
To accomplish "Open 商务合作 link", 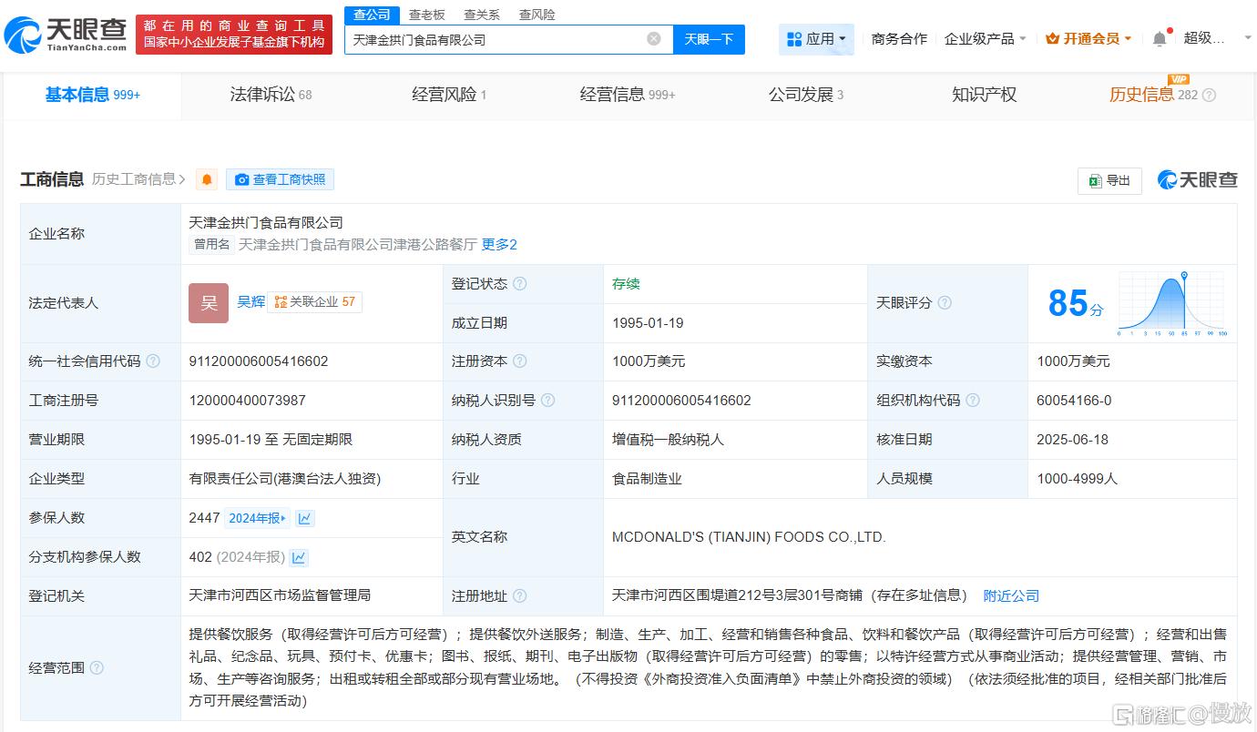I will 899,39.
